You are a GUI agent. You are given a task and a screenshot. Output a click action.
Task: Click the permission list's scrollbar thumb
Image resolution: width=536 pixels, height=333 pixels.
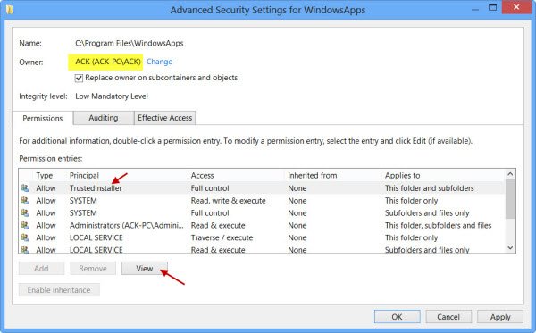tap(510, 199)
